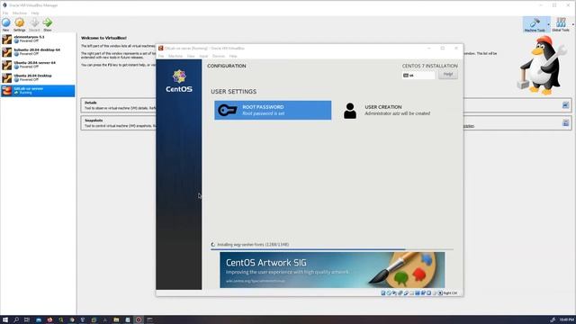Image resolution: width=576 pixels, height=324 pixels.
Task: Click the CONFIGURATION heading text
Action: 227,66
